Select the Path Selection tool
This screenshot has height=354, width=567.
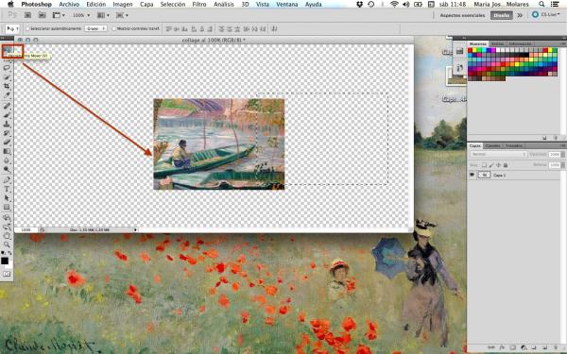(7, 198)
